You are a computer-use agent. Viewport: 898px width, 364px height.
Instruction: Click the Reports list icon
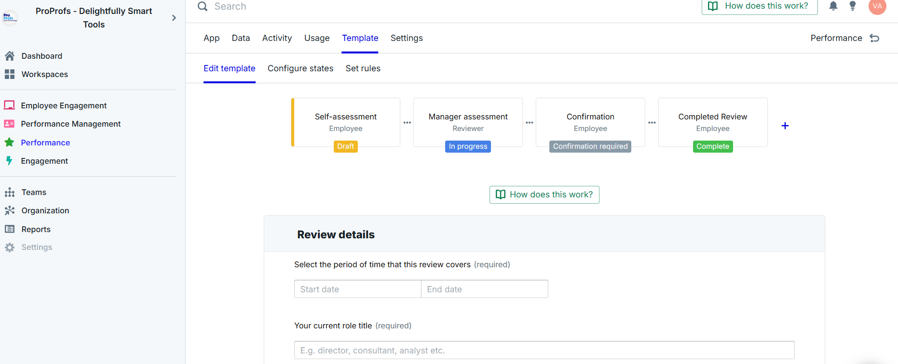(x=10, y=229)
